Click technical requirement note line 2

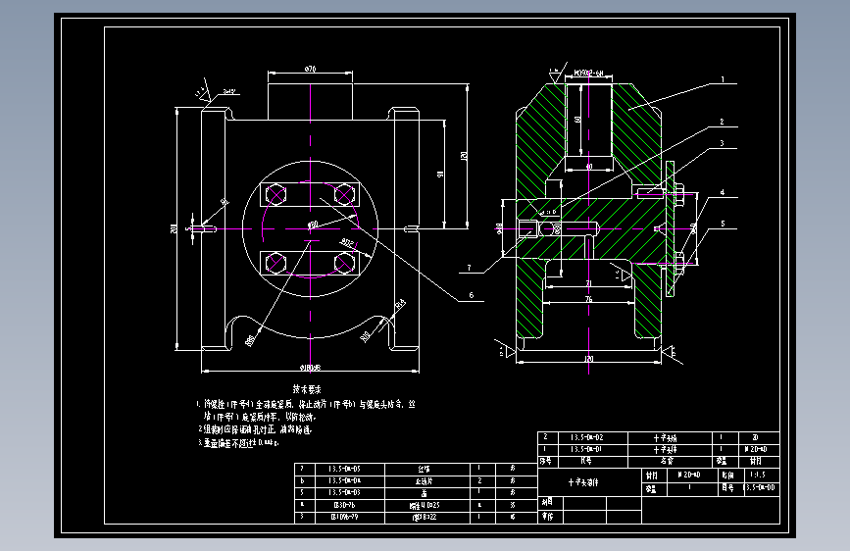[x=255, y=429]
